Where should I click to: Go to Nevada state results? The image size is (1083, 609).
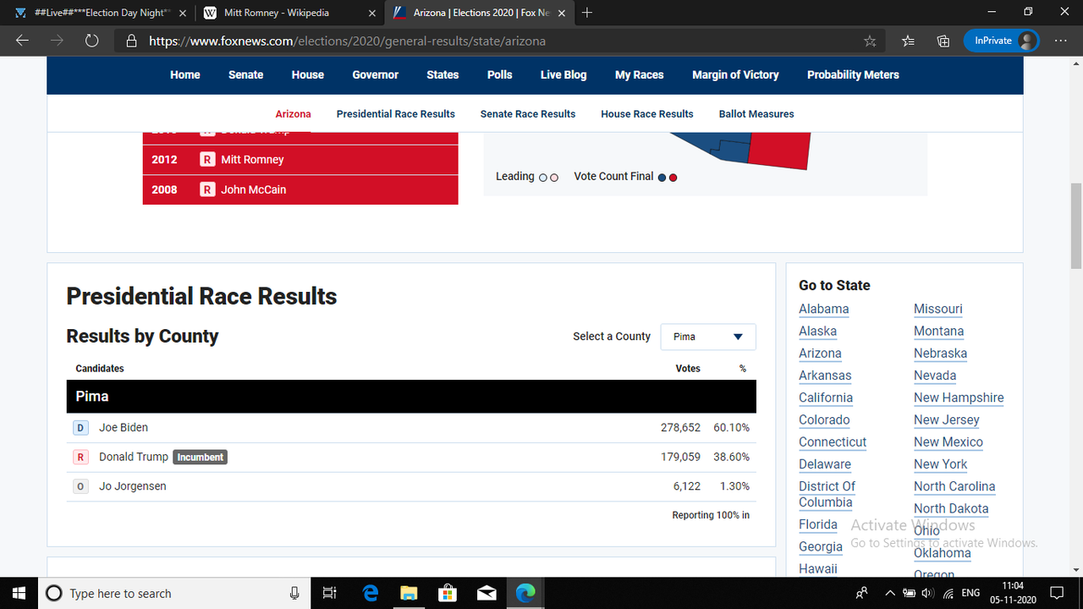(935, 376)
